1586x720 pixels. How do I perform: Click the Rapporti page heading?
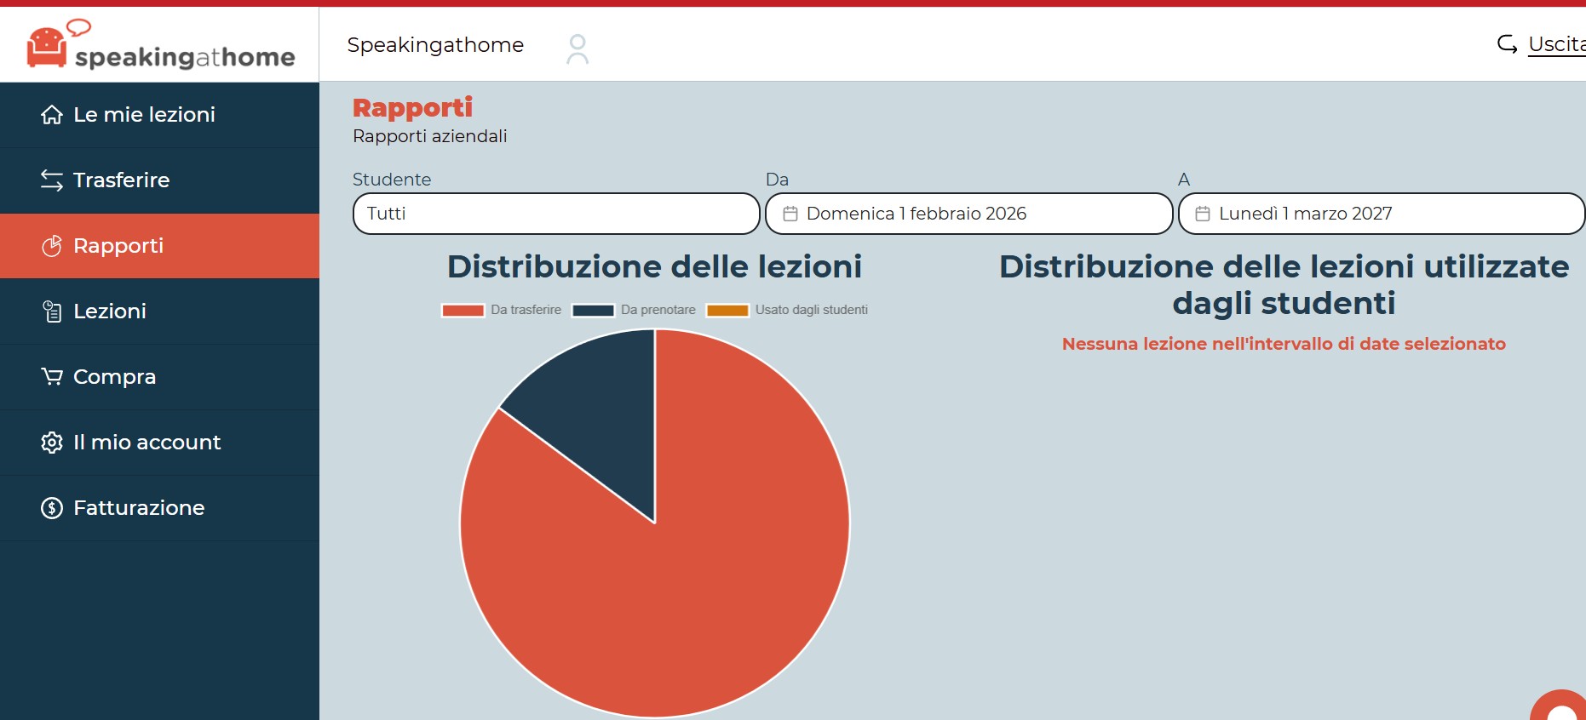(413, 107)
